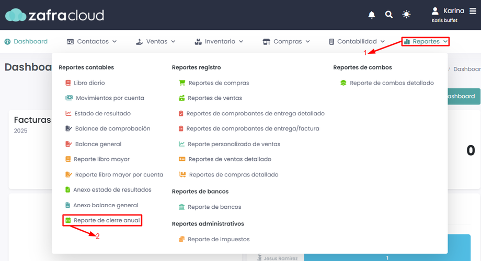This screenshot has height=261, width=481.
Task: Expand Compras dropdown chevron
Action: tap(307, 41)
